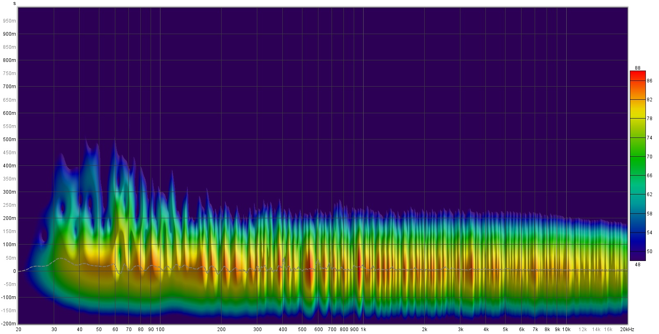Screen dimensions: 659x334
Task: Select the 14k frequency axis label
Action: [x=596, y=329]
